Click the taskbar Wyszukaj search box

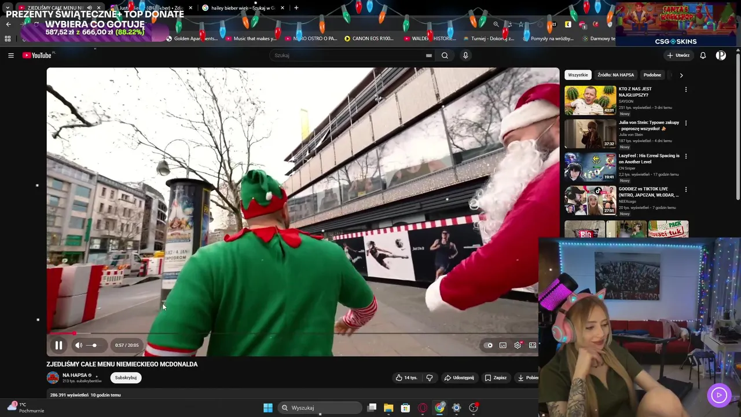pos(320,408)
